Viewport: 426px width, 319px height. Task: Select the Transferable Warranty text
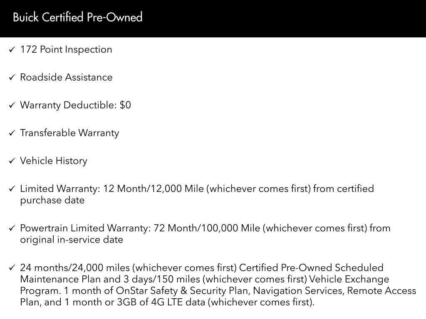coord(69,133)
